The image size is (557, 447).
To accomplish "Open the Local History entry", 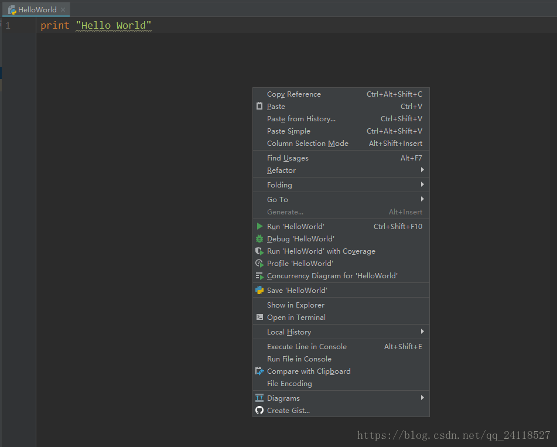I will (341, 332).
